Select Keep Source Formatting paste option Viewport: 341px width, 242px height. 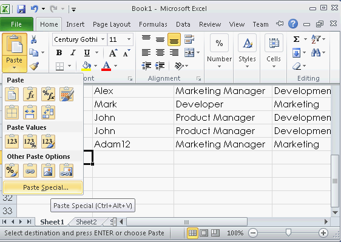pos(67,95)
